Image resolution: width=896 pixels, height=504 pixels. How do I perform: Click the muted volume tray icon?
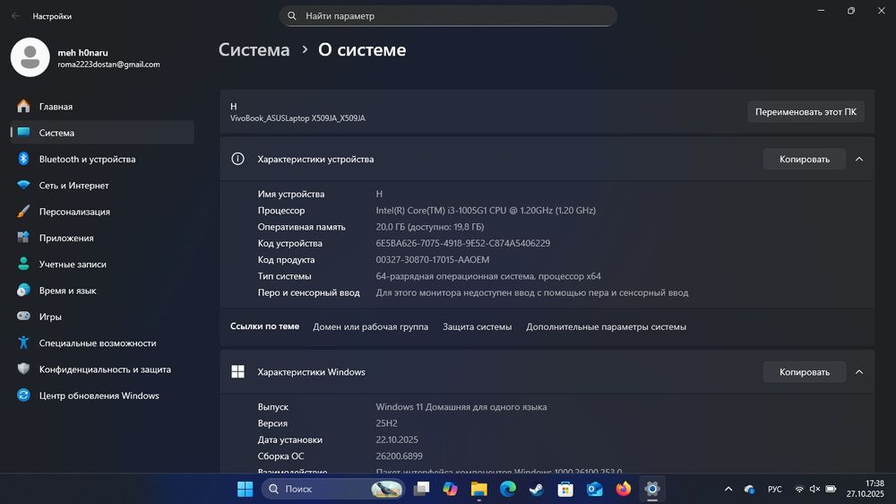point(814,489)
